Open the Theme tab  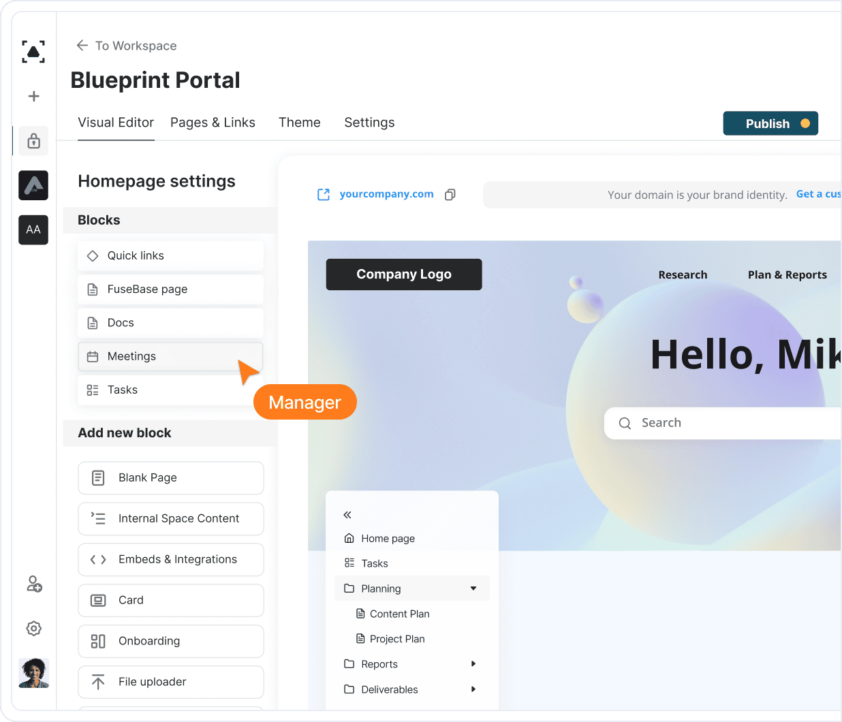pos(299,123)
